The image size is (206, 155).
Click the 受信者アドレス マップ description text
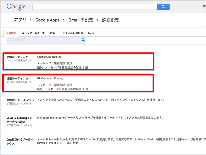(x=101, y=100)
